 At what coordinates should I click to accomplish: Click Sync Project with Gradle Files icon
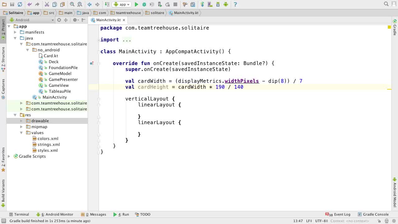(x=202, y=4)
